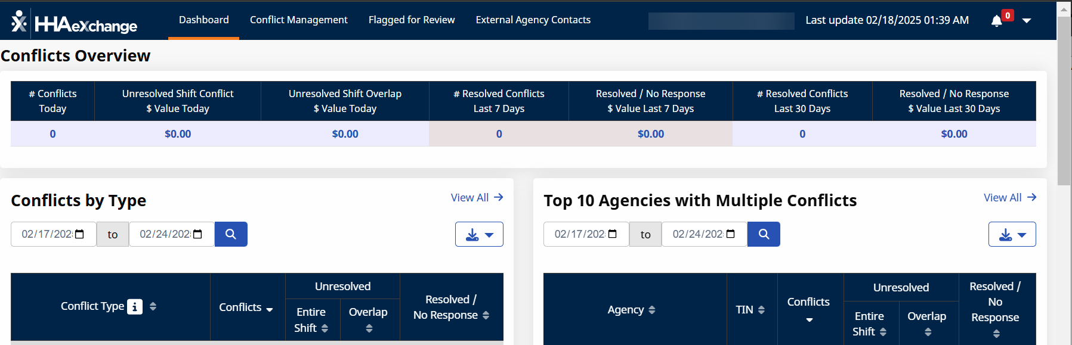Switch to Flagged for Review tab
The width and height of the screenshot is (1072, 345).
tap(412, 20)
